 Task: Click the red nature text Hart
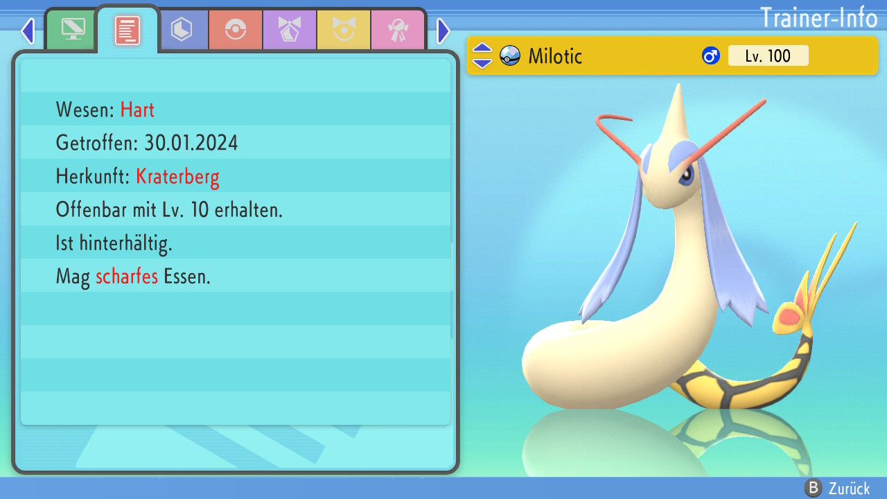click(x=137, y=110)
